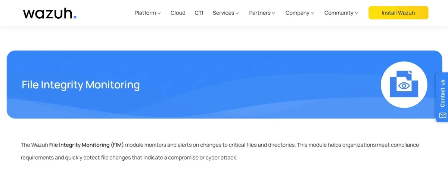
Task: Click the file monitoring eye icon
Action: pyautogui.click(x=404, y=85)
